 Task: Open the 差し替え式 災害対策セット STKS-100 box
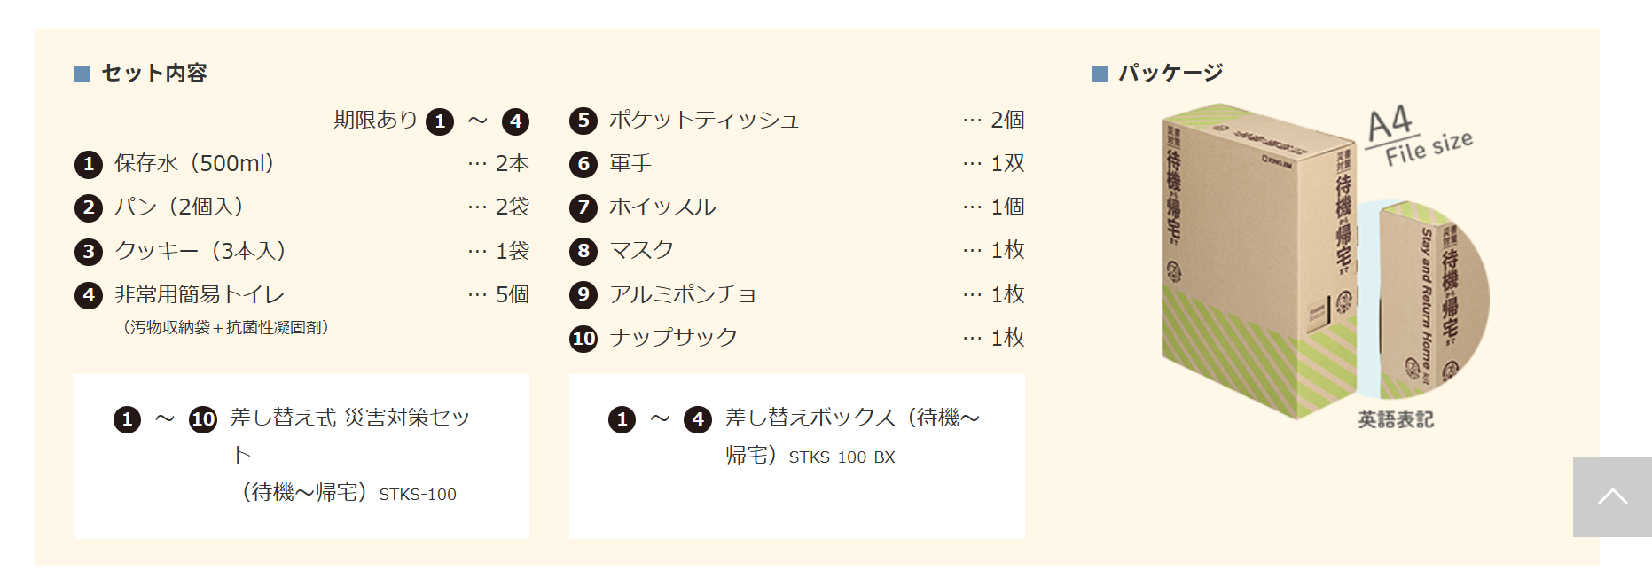coord(301,456)
